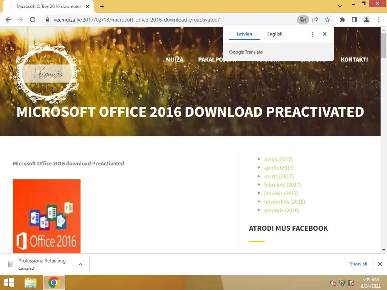Open the MUIŽA menu item
The width and height of the screenshot is (387, 290).
[x=175, y=59]
